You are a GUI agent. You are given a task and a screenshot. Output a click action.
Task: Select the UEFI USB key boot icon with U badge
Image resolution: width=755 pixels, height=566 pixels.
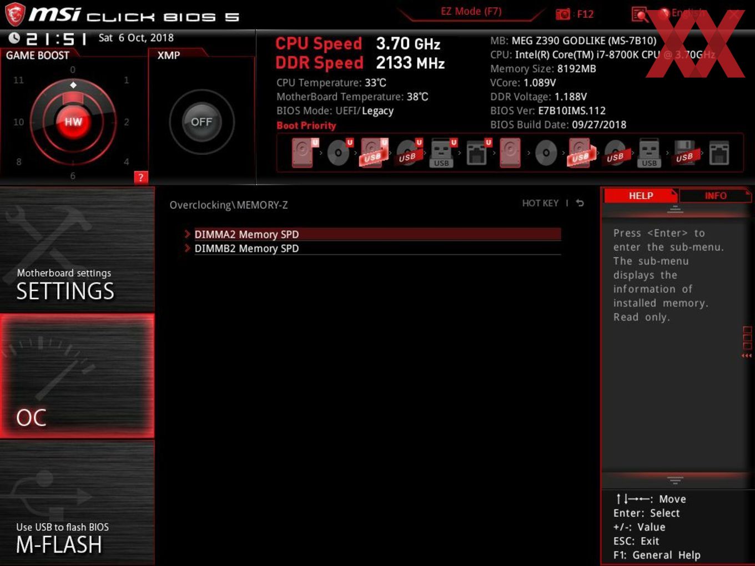[x=443, y=153]
